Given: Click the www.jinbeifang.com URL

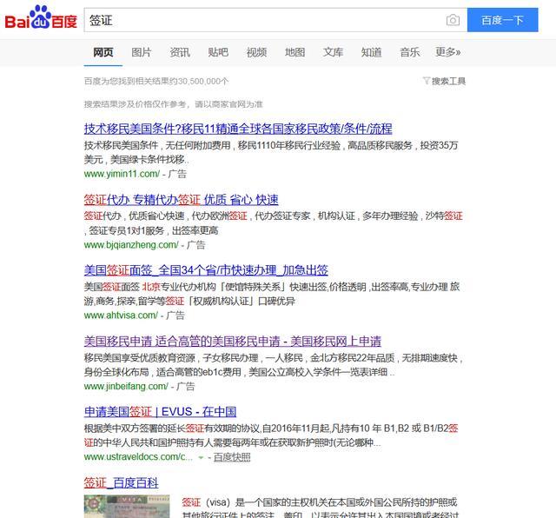Looking at the screenshot, I should [x=126, y=386].
